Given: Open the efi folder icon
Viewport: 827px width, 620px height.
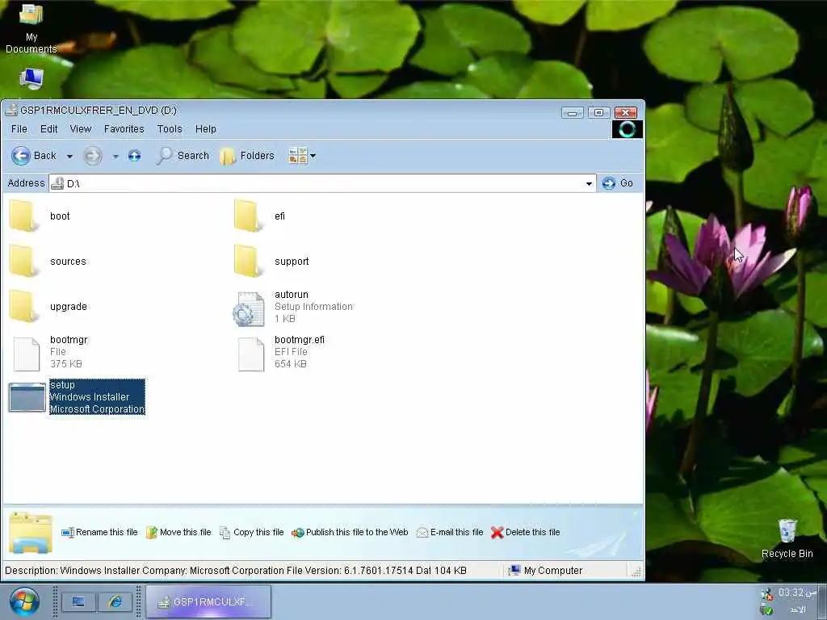Looking at the screenshot, I should point(248,216).
